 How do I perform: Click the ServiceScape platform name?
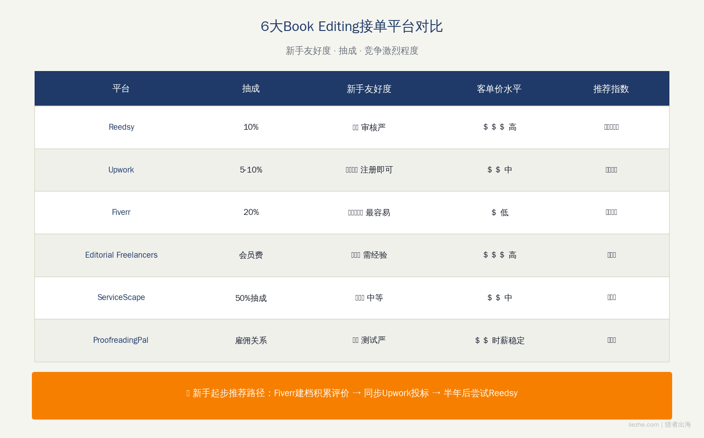coord(121,297)
